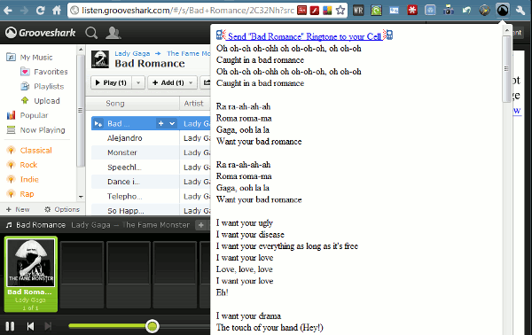Screen dimensions: 532x335
Task: Click the WR extension icon
Action: click(x=358, y=11)
